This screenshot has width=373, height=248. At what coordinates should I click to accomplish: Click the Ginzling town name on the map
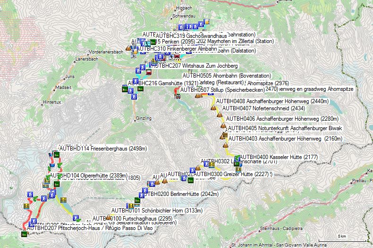144,118
